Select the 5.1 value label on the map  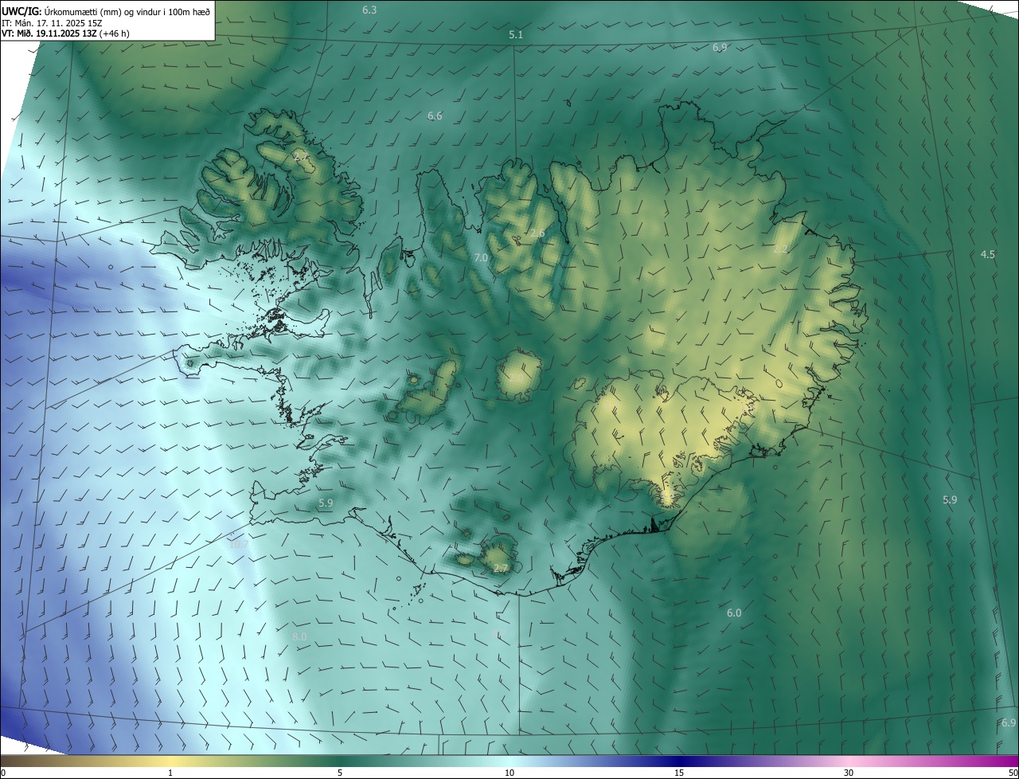click(x=516, y=35)
